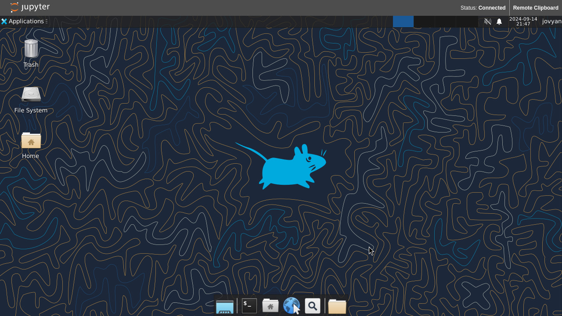Unmute the audio via the muted speaker icon
Screen dimensions: 562x316
click(x=487, y=21)
